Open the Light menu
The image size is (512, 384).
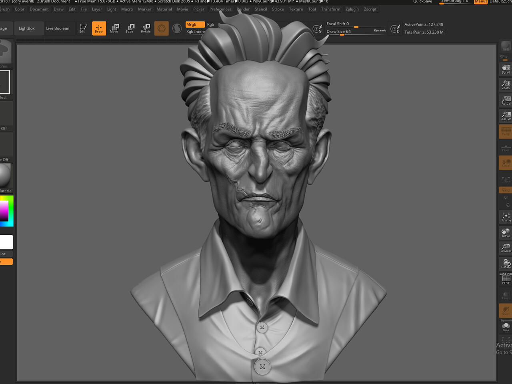pos(112,9)
